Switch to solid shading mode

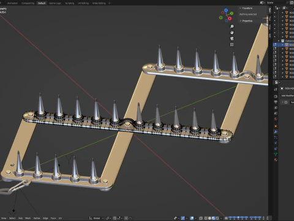209,218
